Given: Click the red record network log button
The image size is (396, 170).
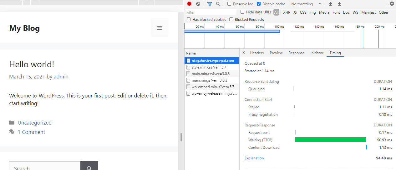Looking at the screenshot, I should (189, 4).
